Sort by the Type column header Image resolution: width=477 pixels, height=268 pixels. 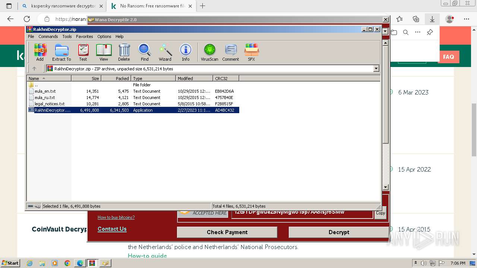tap(153, 79)
